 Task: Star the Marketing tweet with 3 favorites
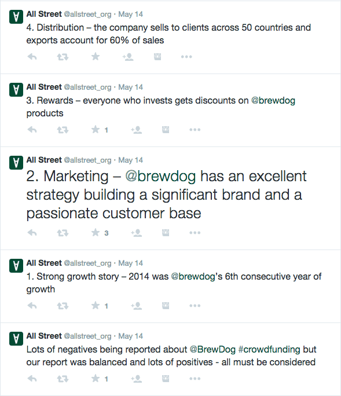(95, 232)
